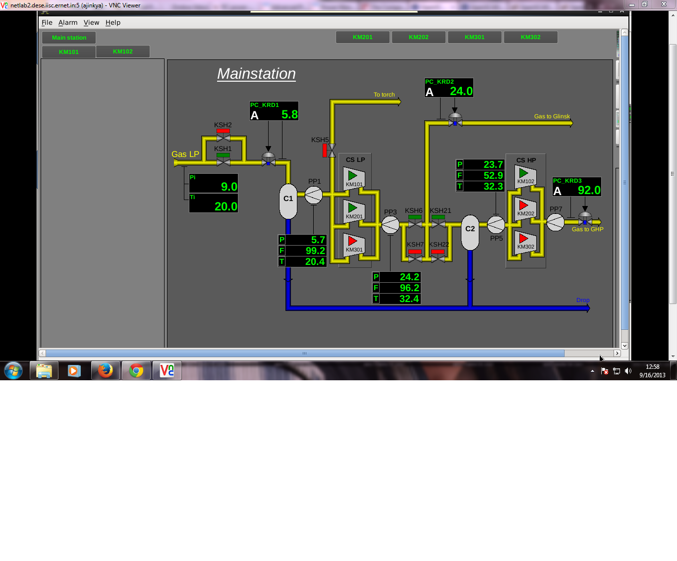The width and height of the screenshot is (677, 561).
Task: Open the View menu
Action: [x=91, y=23]
